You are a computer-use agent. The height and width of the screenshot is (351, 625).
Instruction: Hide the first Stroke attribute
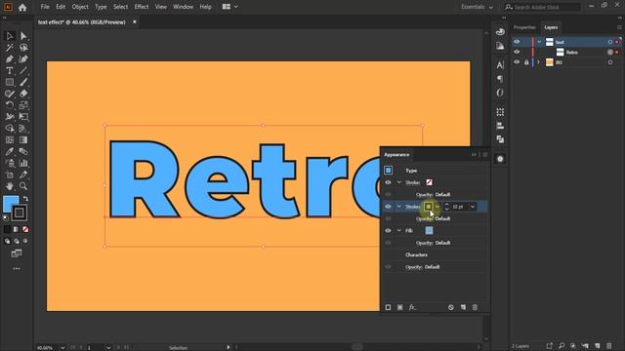tap(388, 182)
